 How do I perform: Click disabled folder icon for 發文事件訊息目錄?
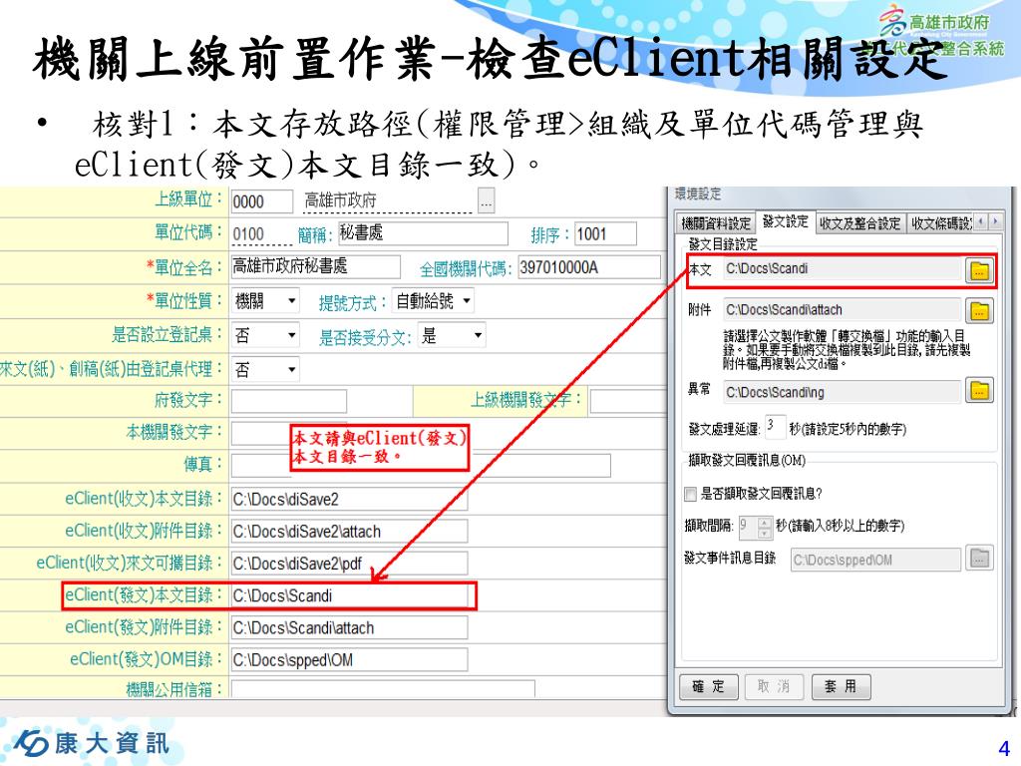pos(979,559)
